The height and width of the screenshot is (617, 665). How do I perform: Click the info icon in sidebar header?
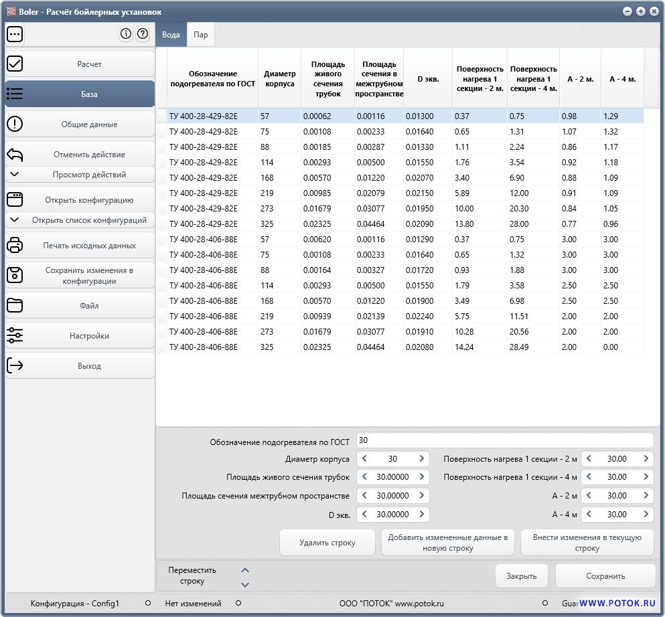pyautogui.click(x=126, y=34)
